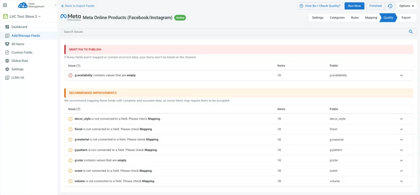Click the decor_style field value text
420x195 pixels.
pos(338,119)
